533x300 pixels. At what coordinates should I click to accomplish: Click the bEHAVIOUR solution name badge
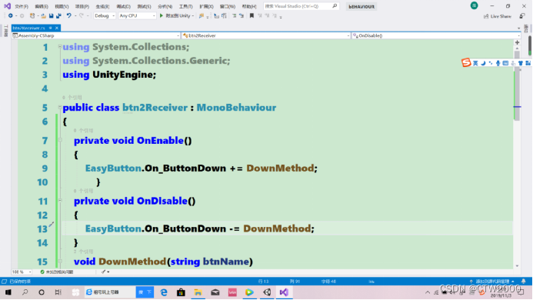[x=361, y=6]
